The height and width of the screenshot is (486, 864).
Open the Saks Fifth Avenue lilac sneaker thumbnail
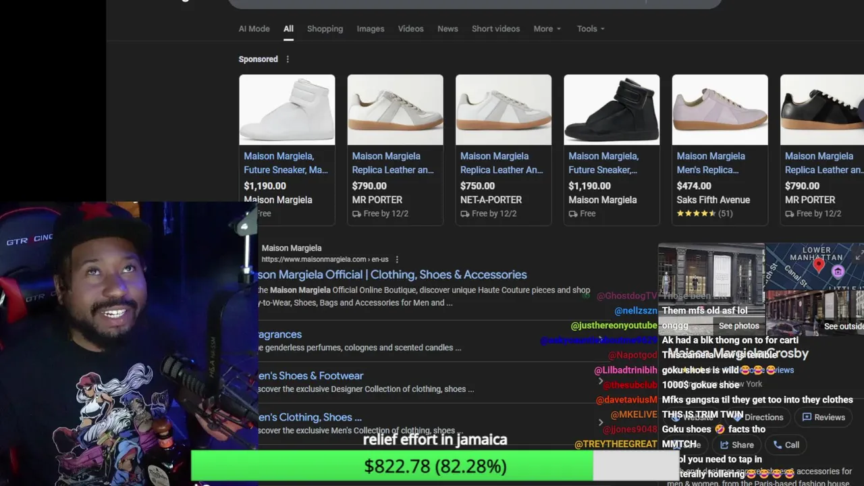click(x=720, y=109)
